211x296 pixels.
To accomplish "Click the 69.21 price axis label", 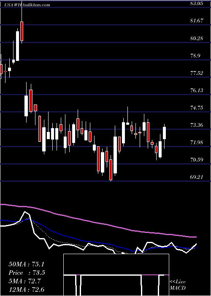I will click(197, 177).
